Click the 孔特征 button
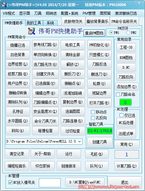 tap(18, 111)
